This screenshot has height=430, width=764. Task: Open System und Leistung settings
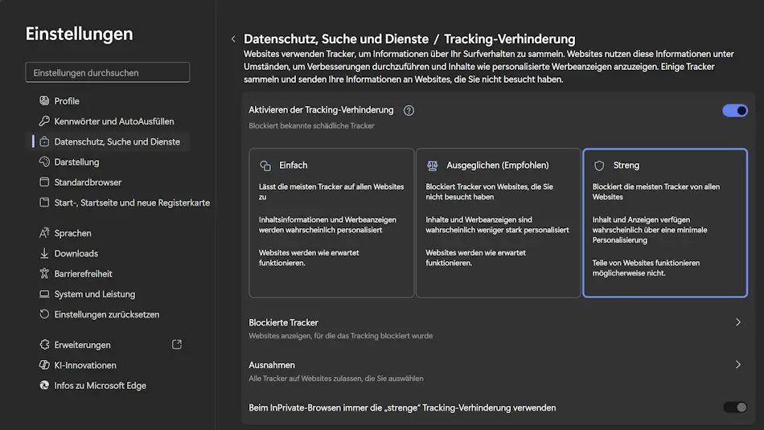[x=95, y=294]
